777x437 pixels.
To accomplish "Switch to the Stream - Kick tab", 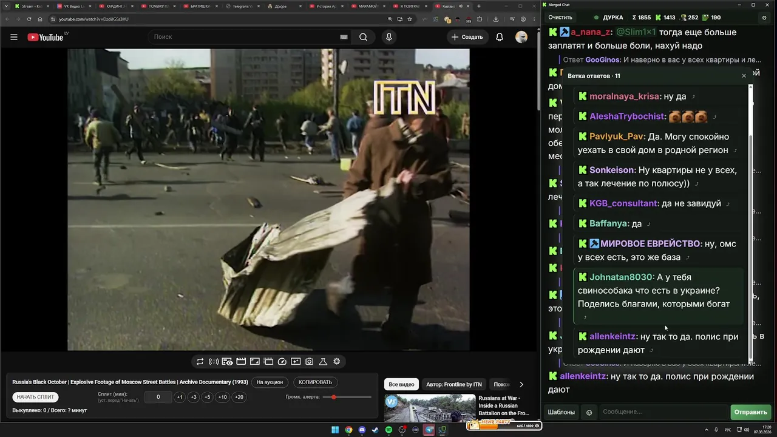I will [x=32, y=6].
